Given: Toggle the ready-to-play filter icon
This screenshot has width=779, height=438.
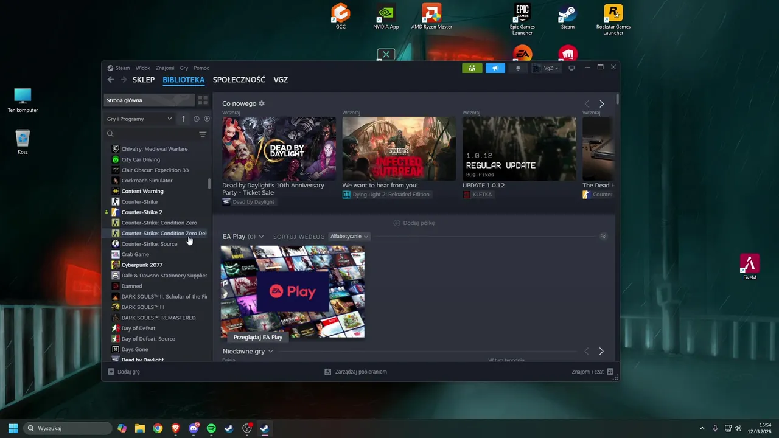Looking at the screenshot, I should click(x=207, y=119).
